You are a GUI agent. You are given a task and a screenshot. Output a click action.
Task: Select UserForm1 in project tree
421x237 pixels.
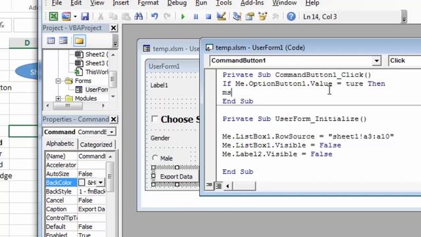(x=92, y=90)
